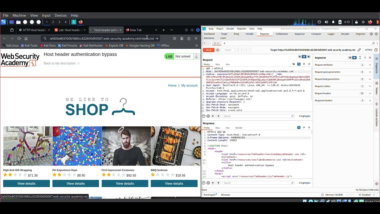380x214 pixels.
Task: Click Firefox account profile icon
Action: 182,38
